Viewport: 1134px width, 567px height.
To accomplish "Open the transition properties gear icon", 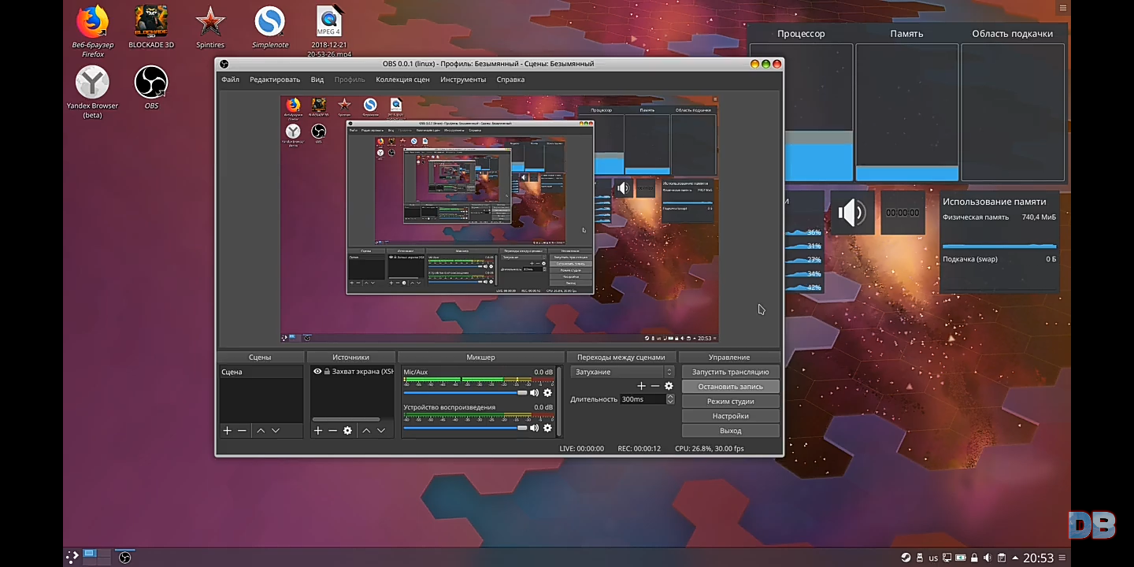I will point(669,386).
